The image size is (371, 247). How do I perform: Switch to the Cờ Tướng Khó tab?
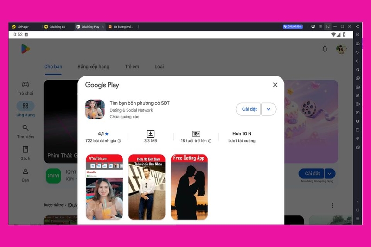click(121, 27)
